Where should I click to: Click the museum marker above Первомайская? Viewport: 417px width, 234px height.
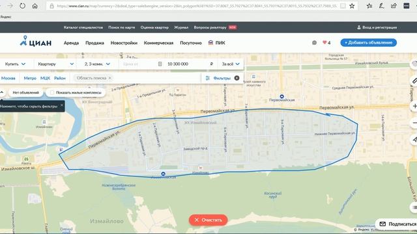[253, 77]
